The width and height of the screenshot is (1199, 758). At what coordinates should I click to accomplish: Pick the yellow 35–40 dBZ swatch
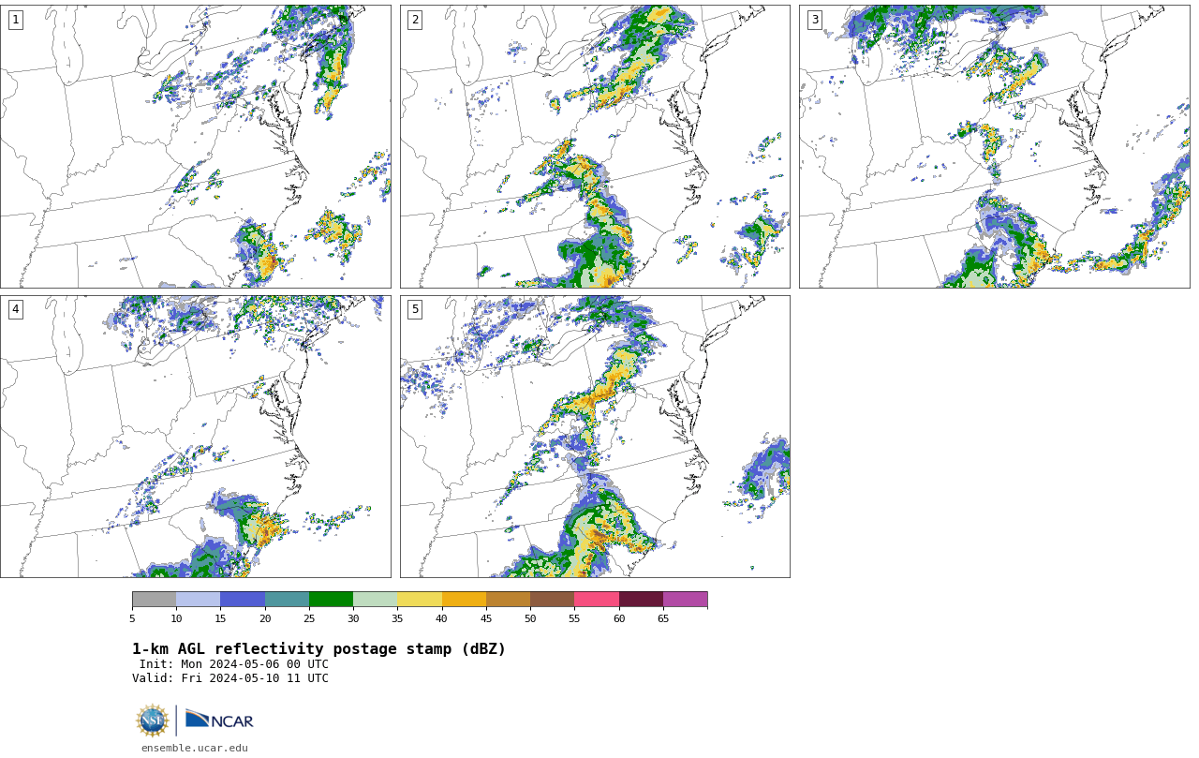[x=420, y=600]
